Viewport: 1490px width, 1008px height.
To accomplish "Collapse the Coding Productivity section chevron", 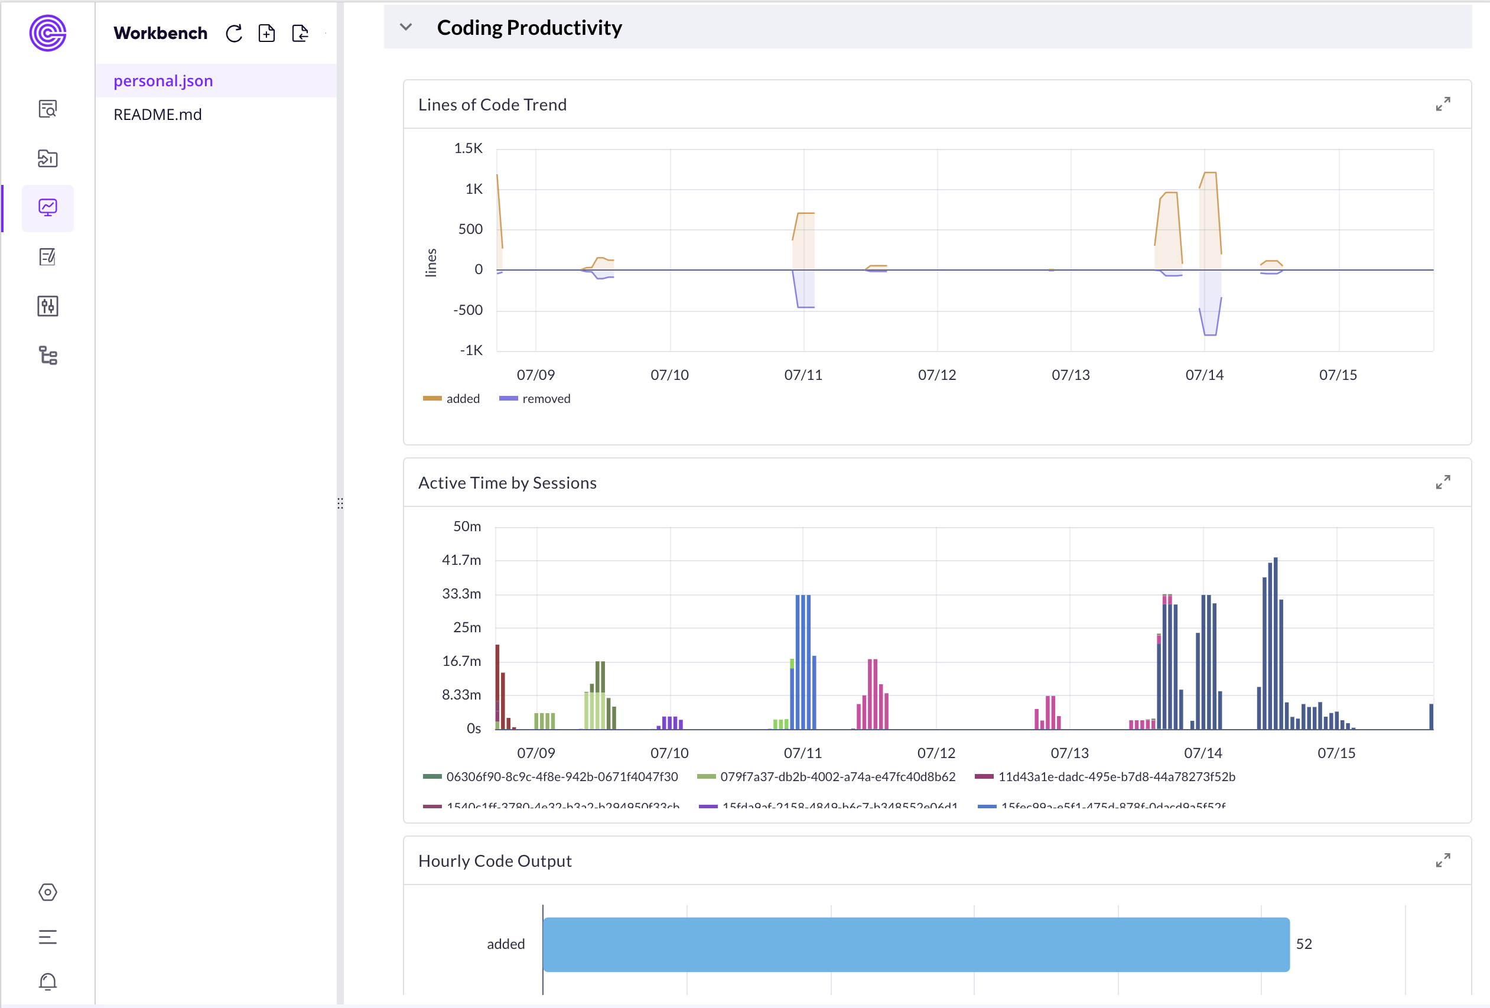I will tap(405, 27).
